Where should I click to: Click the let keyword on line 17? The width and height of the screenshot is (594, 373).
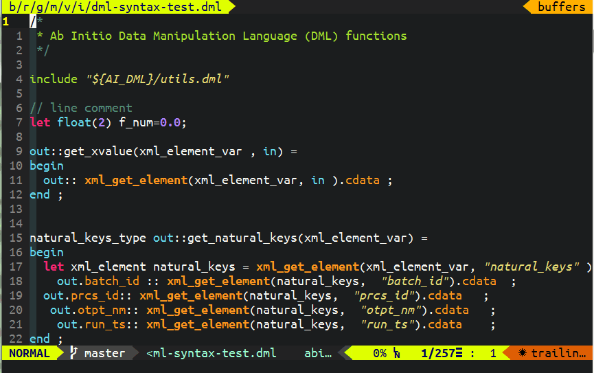tap(54, 267)
